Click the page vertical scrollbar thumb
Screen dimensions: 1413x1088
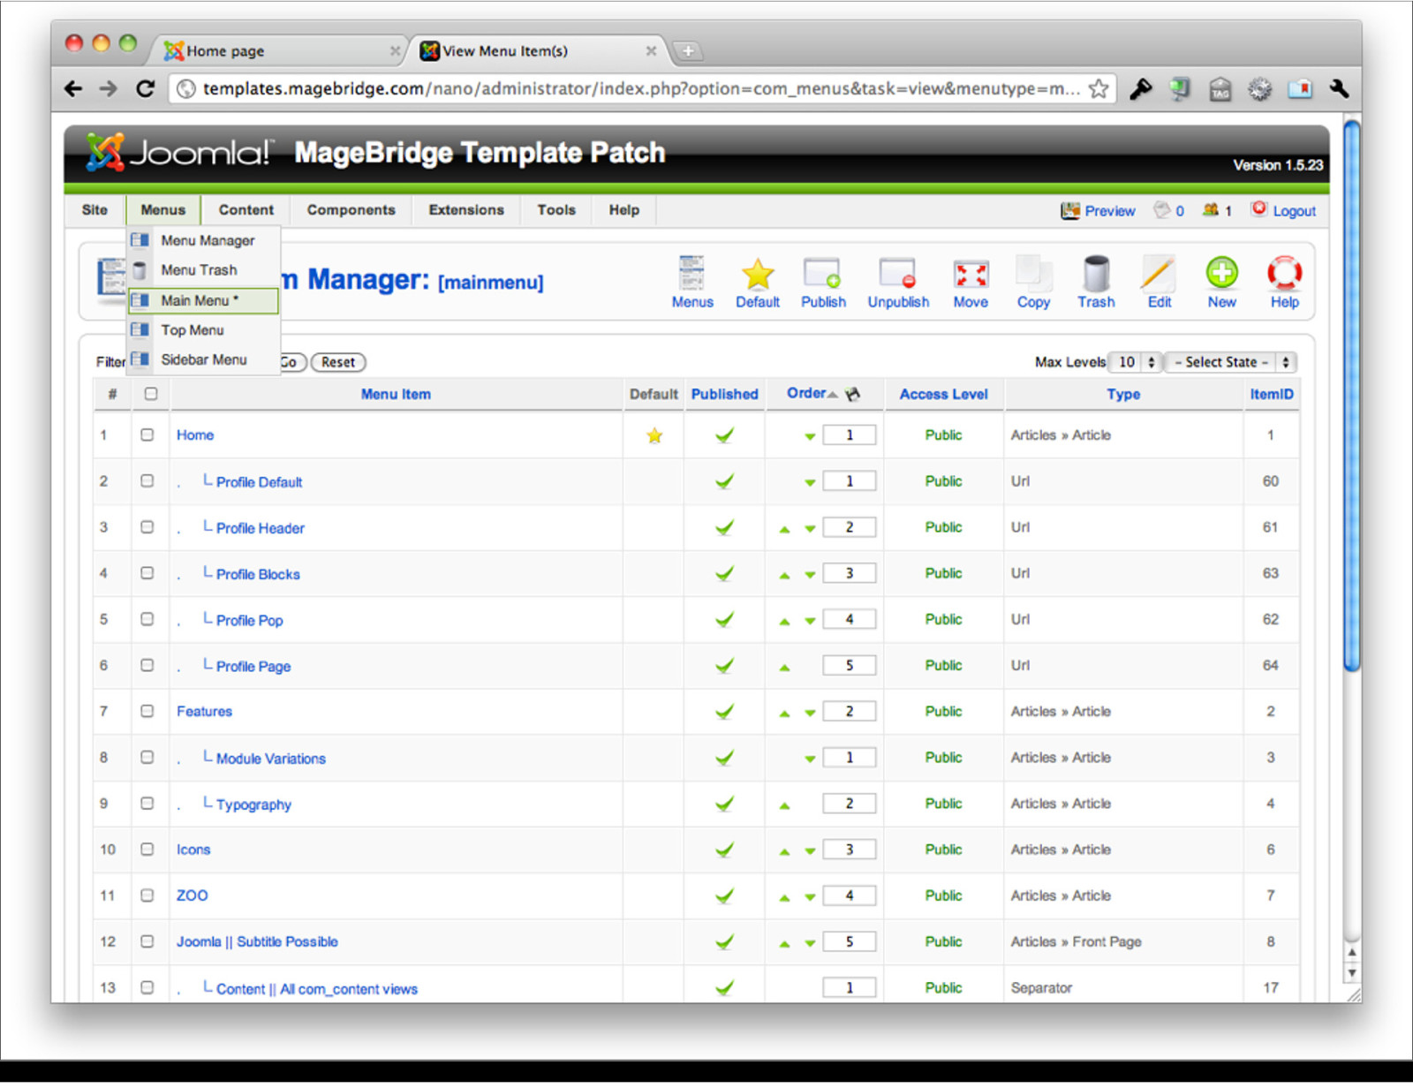[x=1351, y=396]
